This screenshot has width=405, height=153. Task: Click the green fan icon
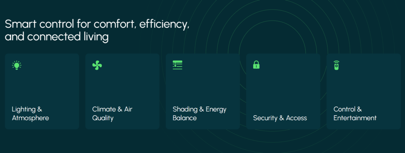coord(97,65)
